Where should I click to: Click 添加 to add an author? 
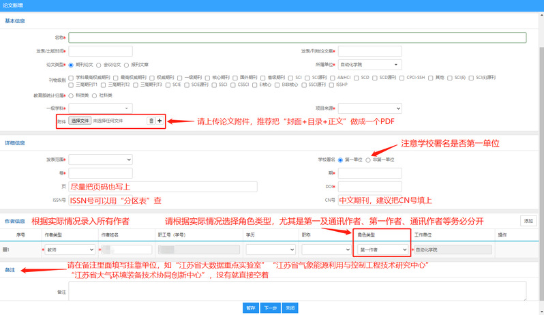[528, 221]
